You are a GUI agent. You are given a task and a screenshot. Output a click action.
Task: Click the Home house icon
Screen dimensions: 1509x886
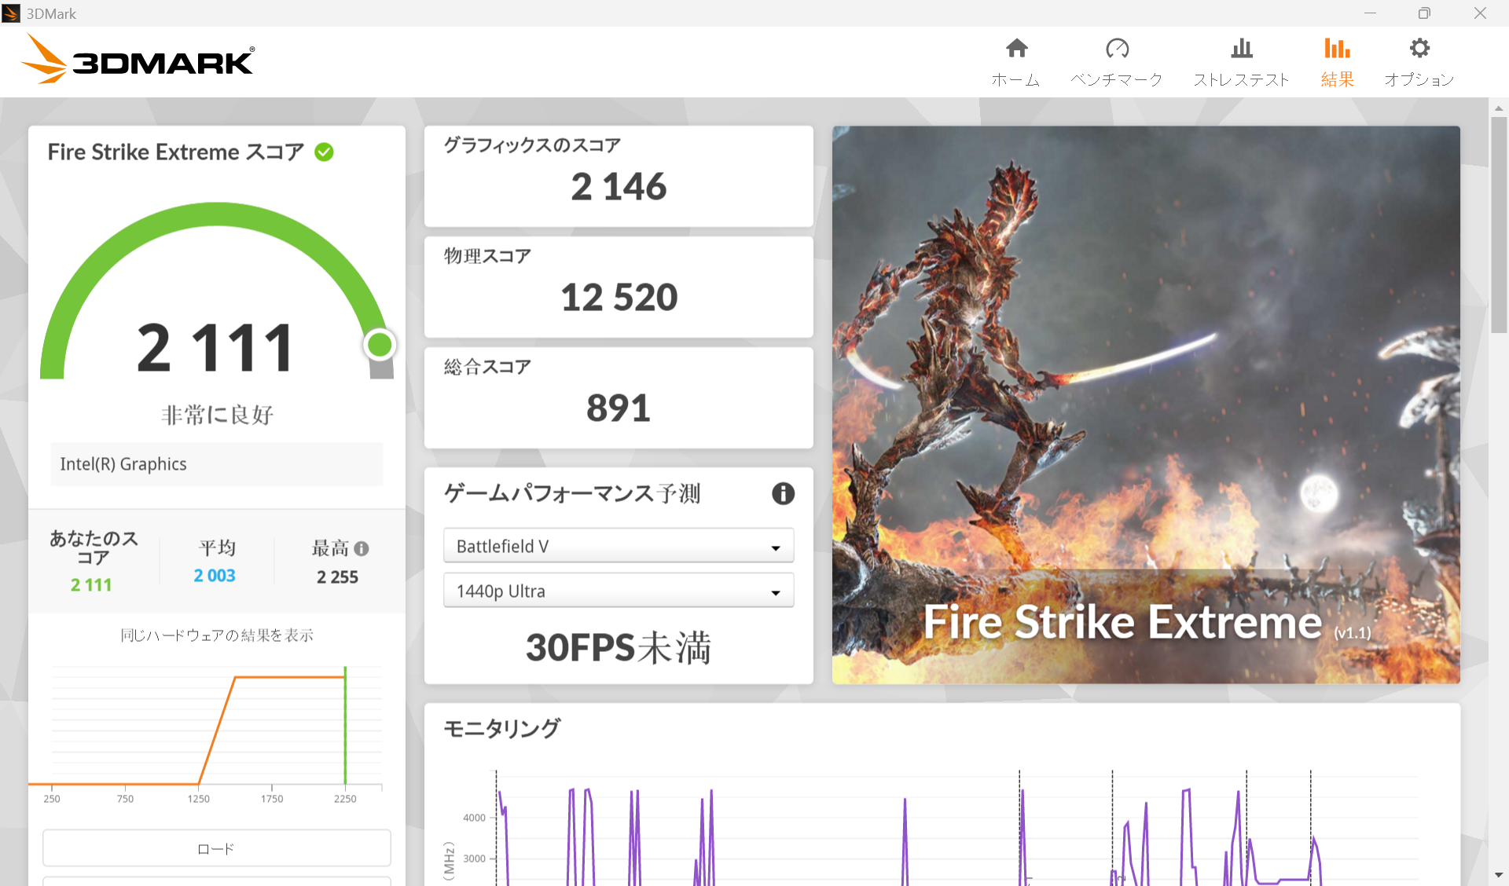[x=1016, y=49]
